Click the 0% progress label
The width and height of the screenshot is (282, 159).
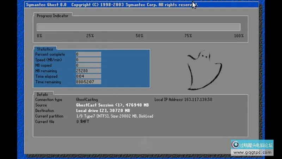point(39,36)
